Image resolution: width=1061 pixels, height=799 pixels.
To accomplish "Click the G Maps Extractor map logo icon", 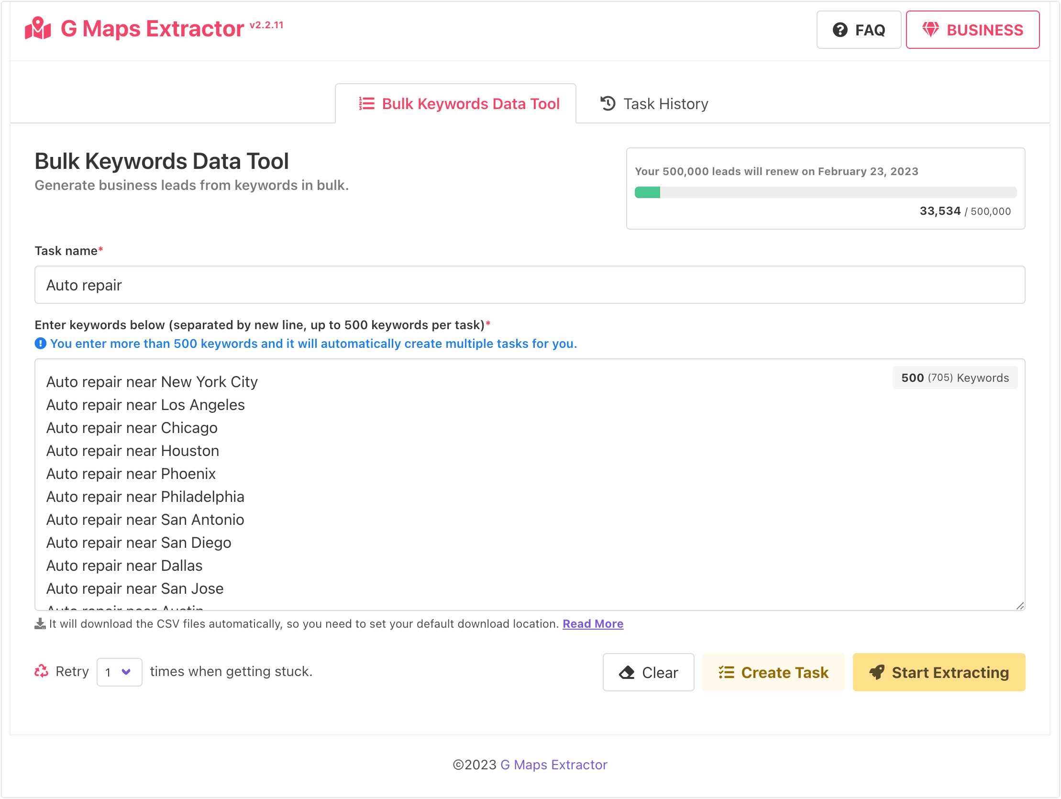I will (x=38, y=29).
